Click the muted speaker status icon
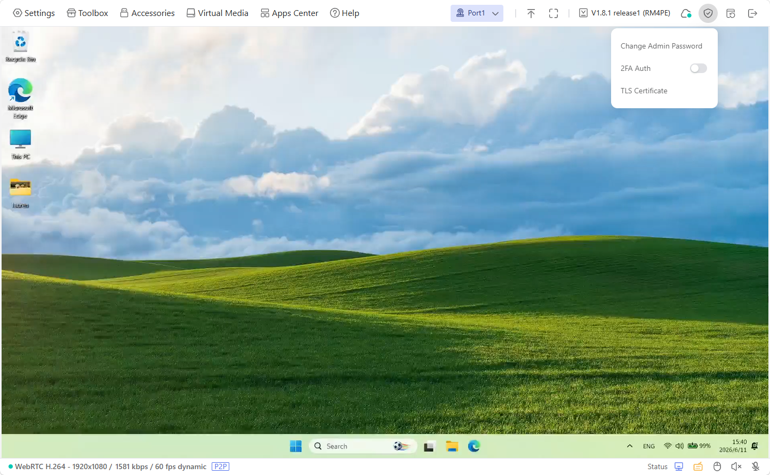The height and width of the screenshot is (475, 770). tap(736, 466)
